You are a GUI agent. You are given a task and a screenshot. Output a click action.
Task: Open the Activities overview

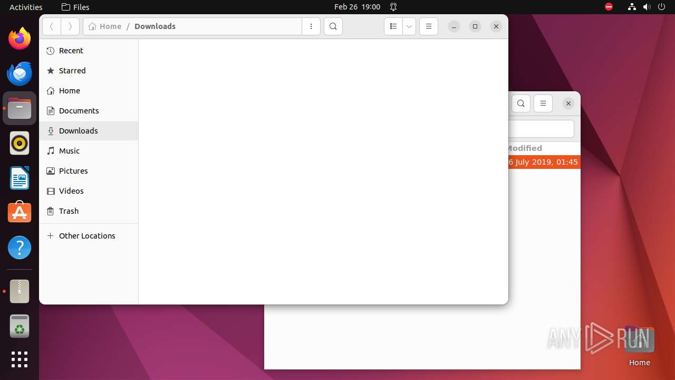[x=26, y=7]
